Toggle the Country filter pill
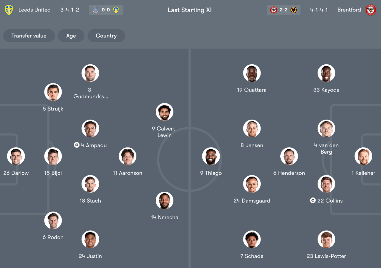This screenshot has width=381, height=268. 106,36
